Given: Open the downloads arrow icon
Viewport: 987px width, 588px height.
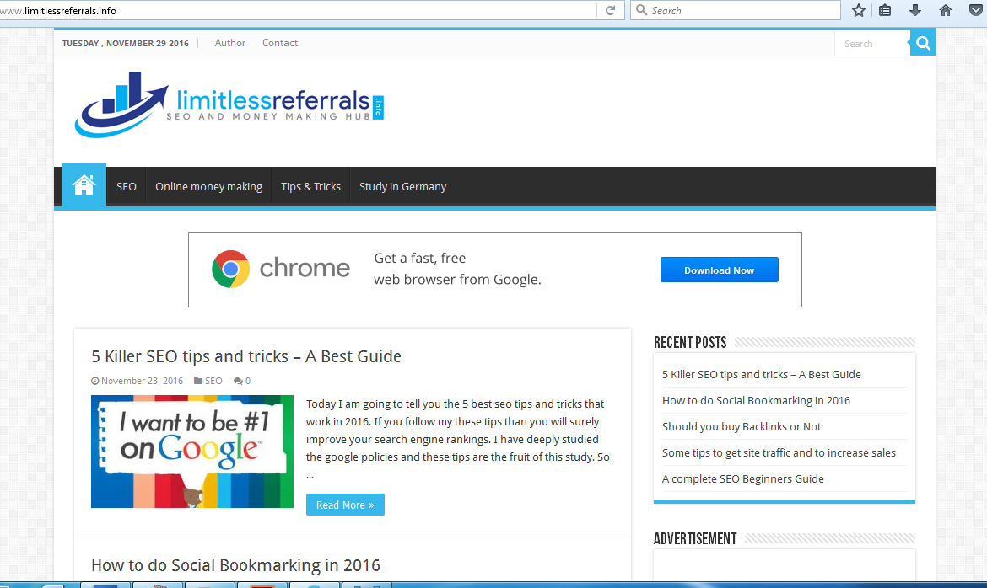Looking at the screenshot, I should pos(915,10).
